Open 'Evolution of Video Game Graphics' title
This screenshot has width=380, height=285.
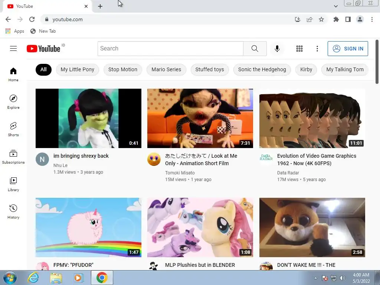click(317, 160)
